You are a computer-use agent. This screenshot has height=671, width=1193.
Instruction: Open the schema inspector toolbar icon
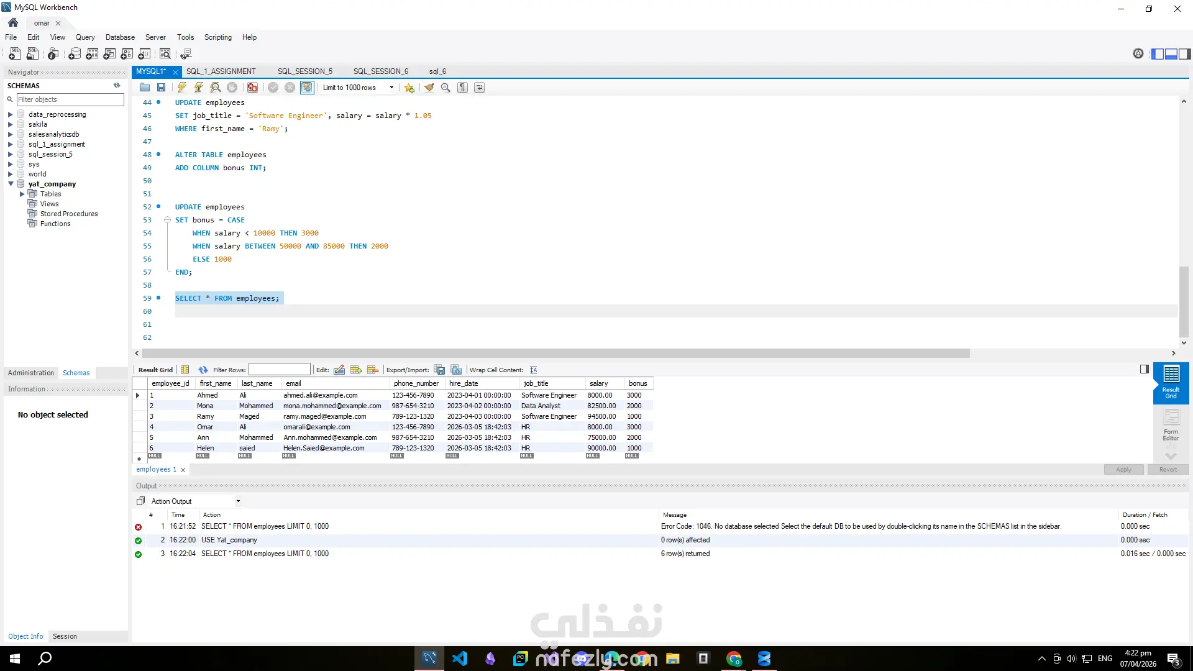pyautogui.click(x=53, y=54)
